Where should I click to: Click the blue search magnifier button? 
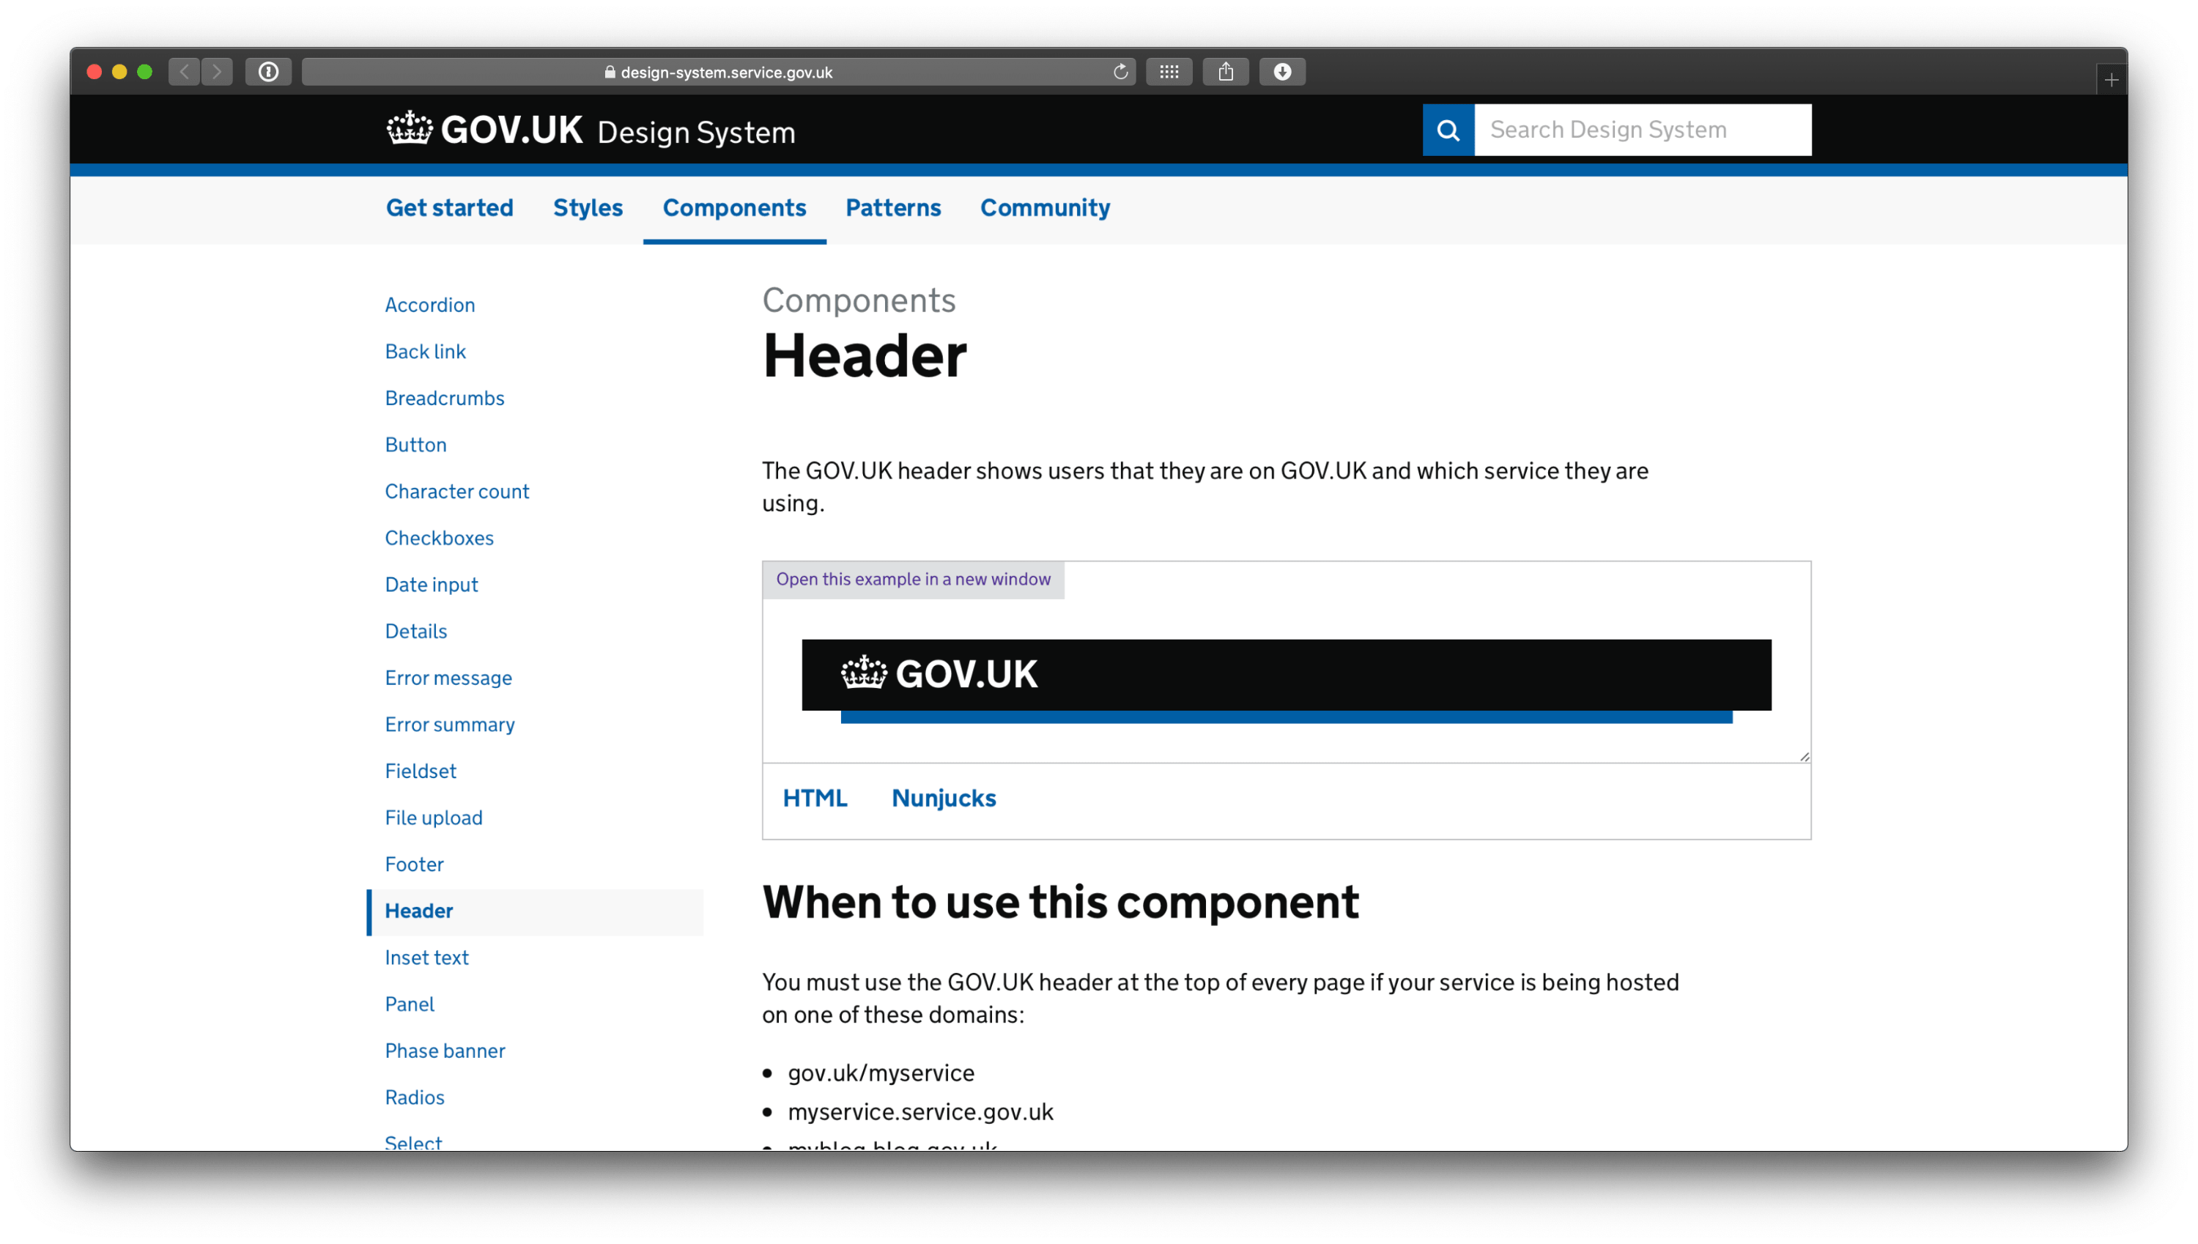click(1448, 130)
